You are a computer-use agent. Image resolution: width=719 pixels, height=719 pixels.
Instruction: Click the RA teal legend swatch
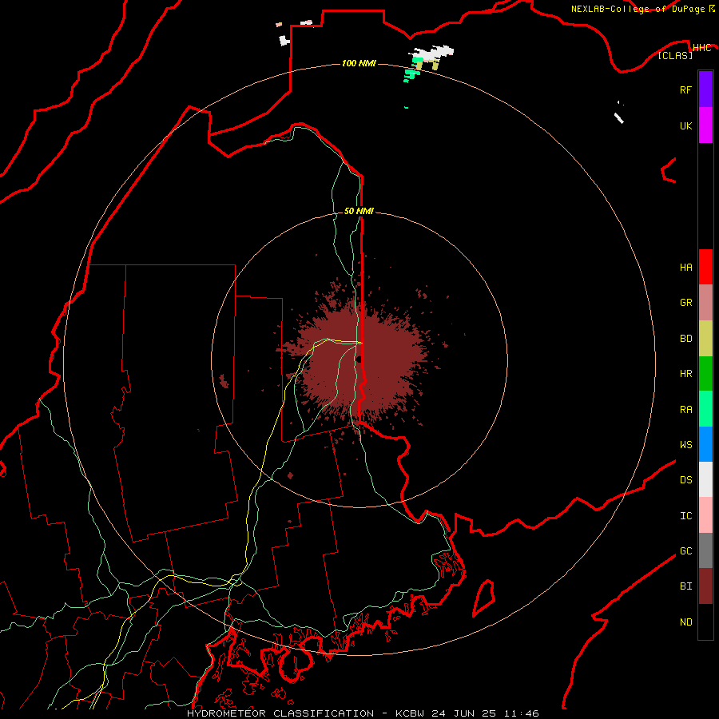pyautogui.click(x=705, y=409)
